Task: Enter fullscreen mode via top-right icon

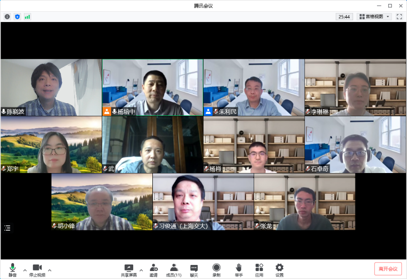Action: pyautogui.click(x=399, y=16)
